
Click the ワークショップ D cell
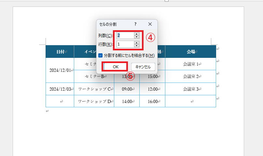pyautogui.click(x=94, y=101)
